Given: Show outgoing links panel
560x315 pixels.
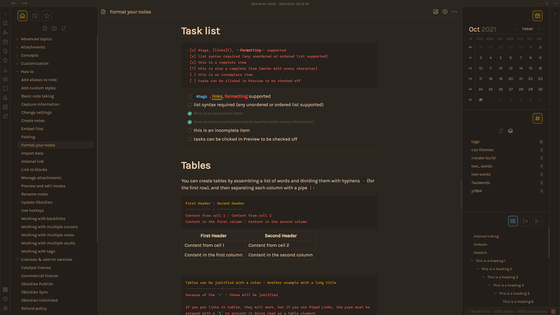Looking at the screenshot, I should pos(525,221).
